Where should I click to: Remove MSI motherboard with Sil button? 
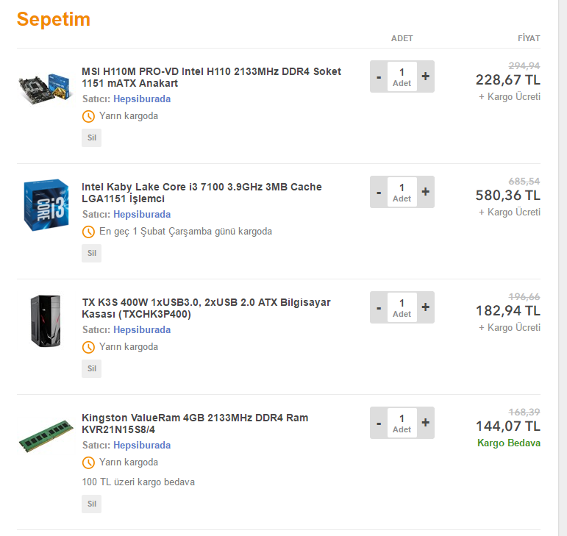[x=91, y=137]
